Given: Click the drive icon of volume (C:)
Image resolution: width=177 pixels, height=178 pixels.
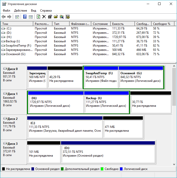Looking at the screenshot, I should [x=3, y=28].
